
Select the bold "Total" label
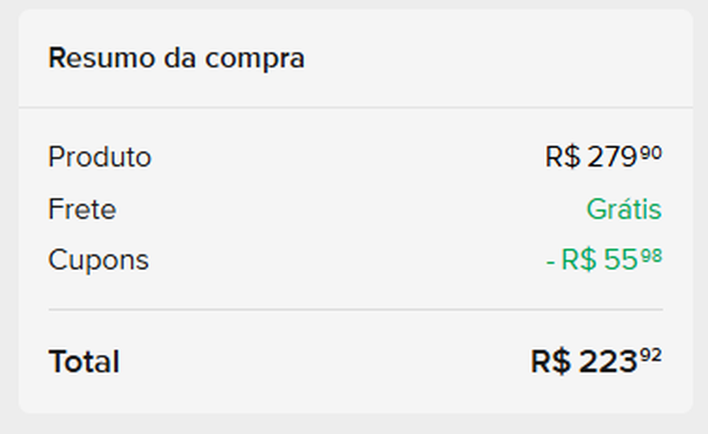[83, 362]
